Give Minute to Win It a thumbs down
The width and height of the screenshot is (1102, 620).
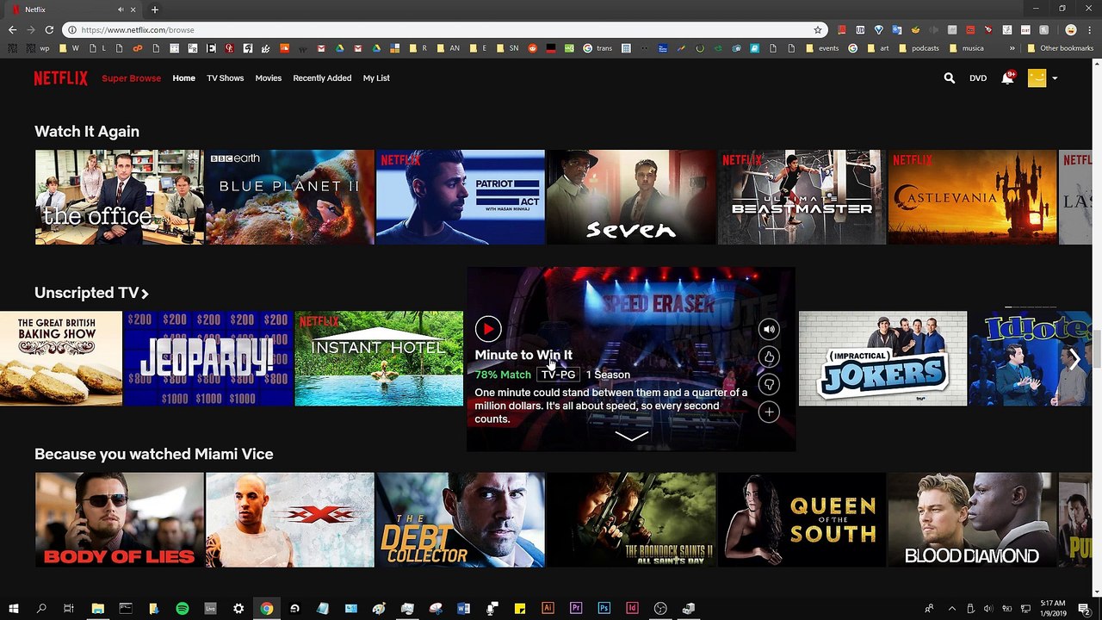pos(769,384)
